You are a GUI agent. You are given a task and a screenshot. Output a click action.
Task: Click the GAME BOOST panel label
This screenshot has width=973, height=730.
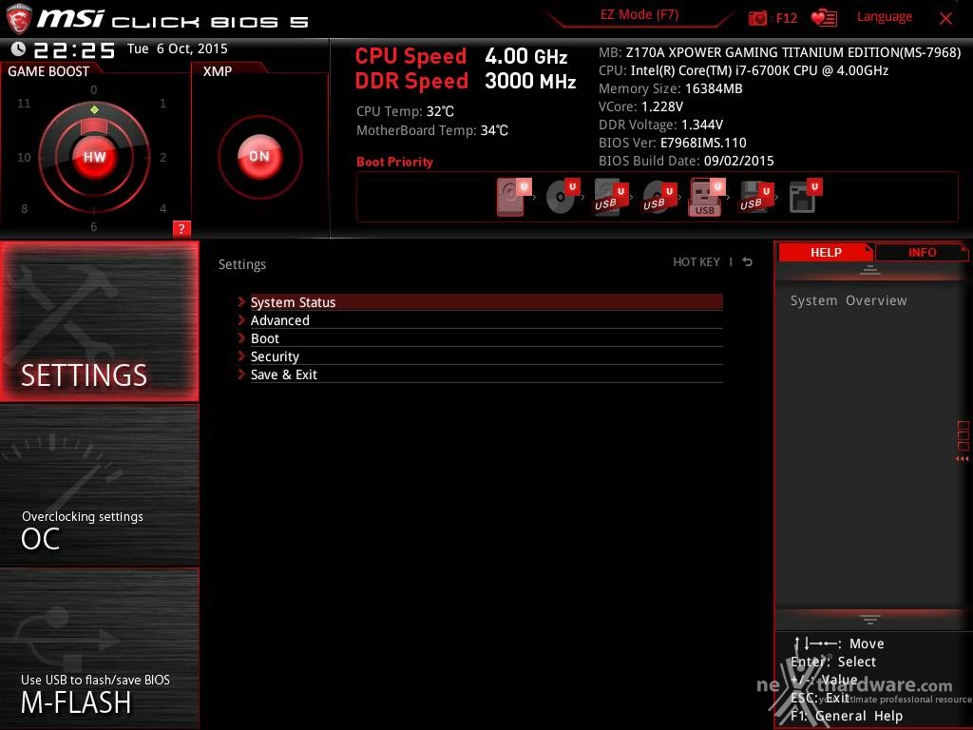coord(48,71)
